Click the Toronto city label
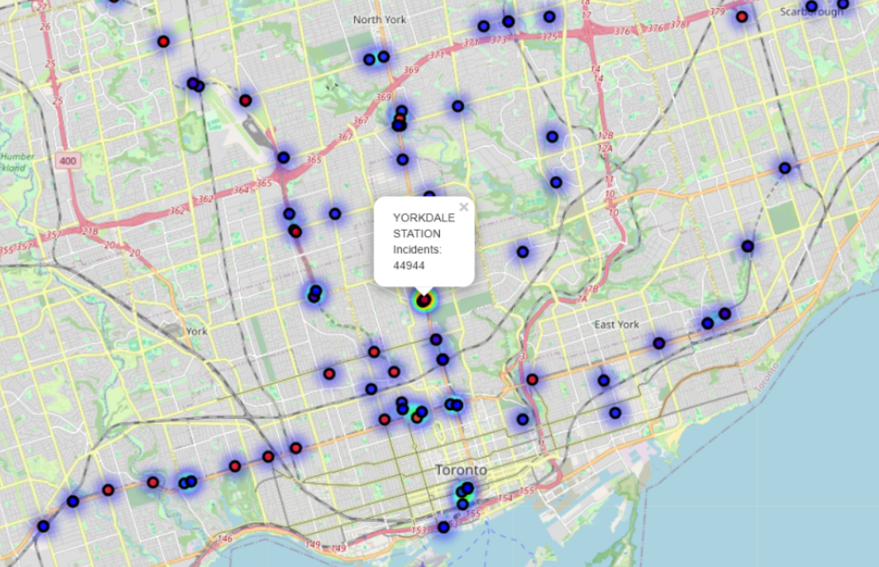 (x=461, y=470)
